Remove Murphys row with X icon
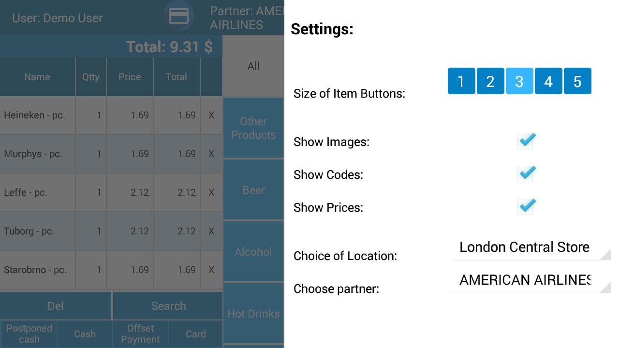 coord(211,154)
